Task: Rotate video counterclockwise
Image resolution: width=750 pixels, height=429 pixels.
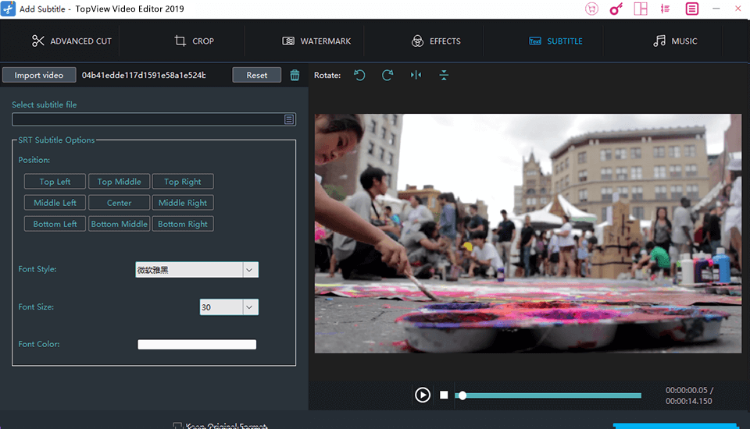Action: (x=359, y=76)
